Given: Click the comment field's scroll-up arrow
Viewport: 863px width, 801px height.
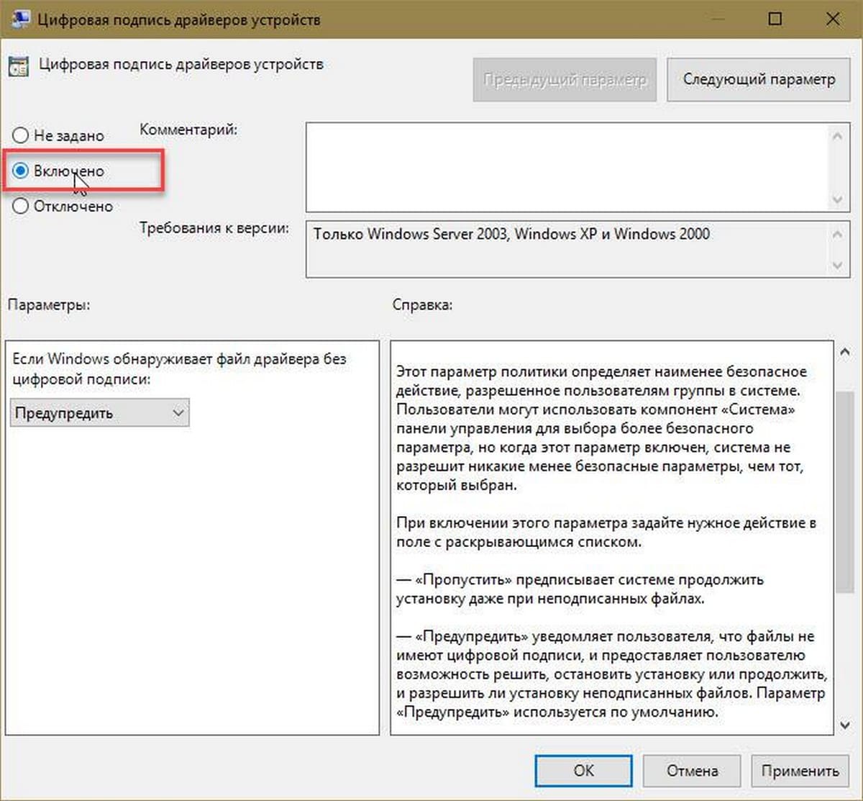Looking at the screenshot, I should tap(837, 135).
